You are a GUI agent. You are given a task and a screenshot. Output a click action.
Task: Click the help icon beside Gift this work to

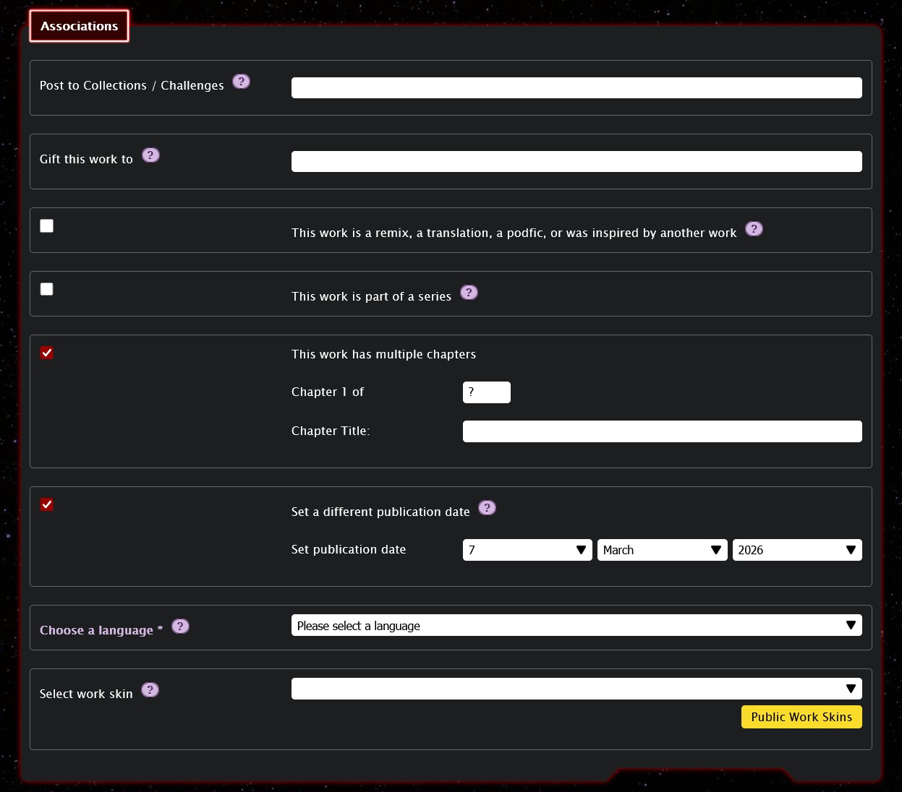[x=150, y=155]
